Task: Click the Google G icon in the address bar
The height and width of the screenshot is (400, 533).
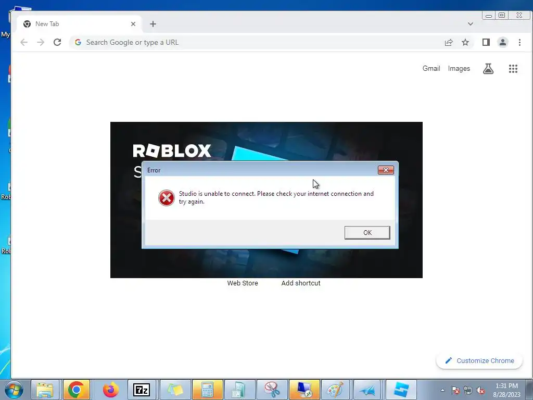Action: pos(78,42)
